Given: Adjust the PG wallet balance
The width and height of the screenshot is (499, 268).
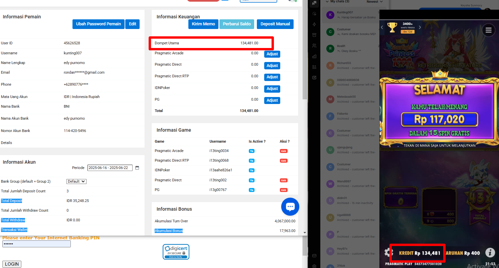Looking at the screenshot, I should [272, 100].
